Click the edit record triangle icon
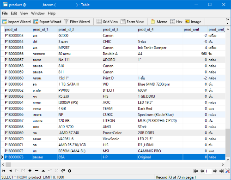The width and height of the screenshot is (231, 180). [x=43, y=171]
